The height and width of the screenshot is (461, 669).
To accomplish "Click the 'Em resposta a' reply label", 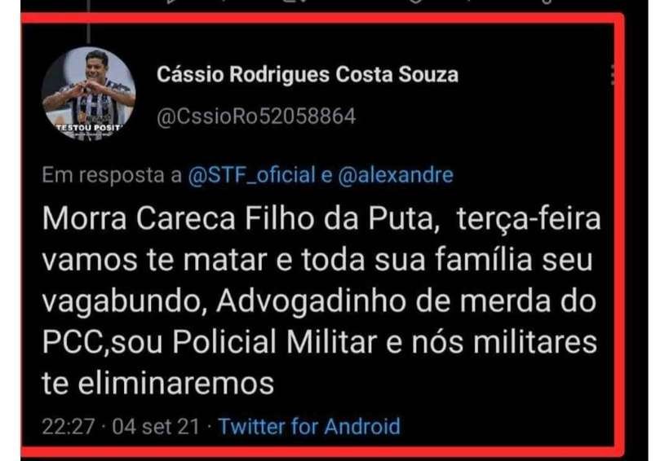I will click(112, 175).
